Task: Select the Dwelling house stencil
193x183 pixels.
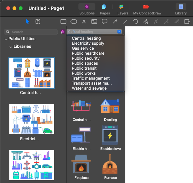Action: [x=110, y=106]
